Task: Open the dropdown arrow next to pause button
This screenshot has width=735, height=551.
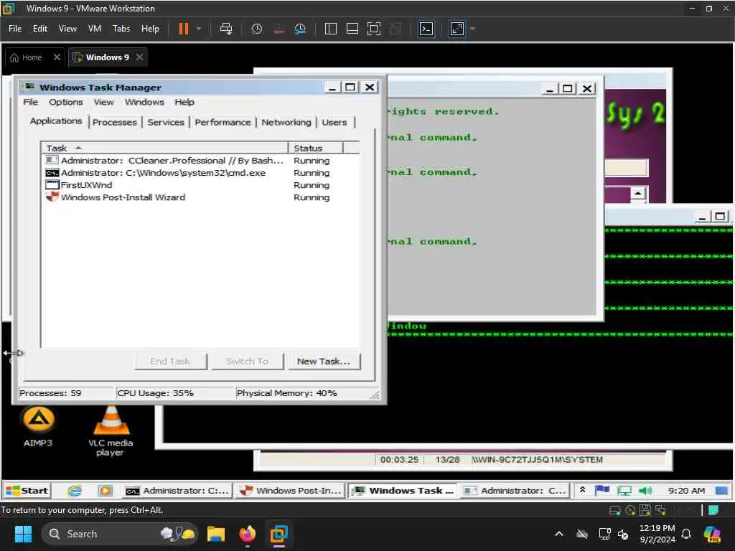Action: point(199,29)
